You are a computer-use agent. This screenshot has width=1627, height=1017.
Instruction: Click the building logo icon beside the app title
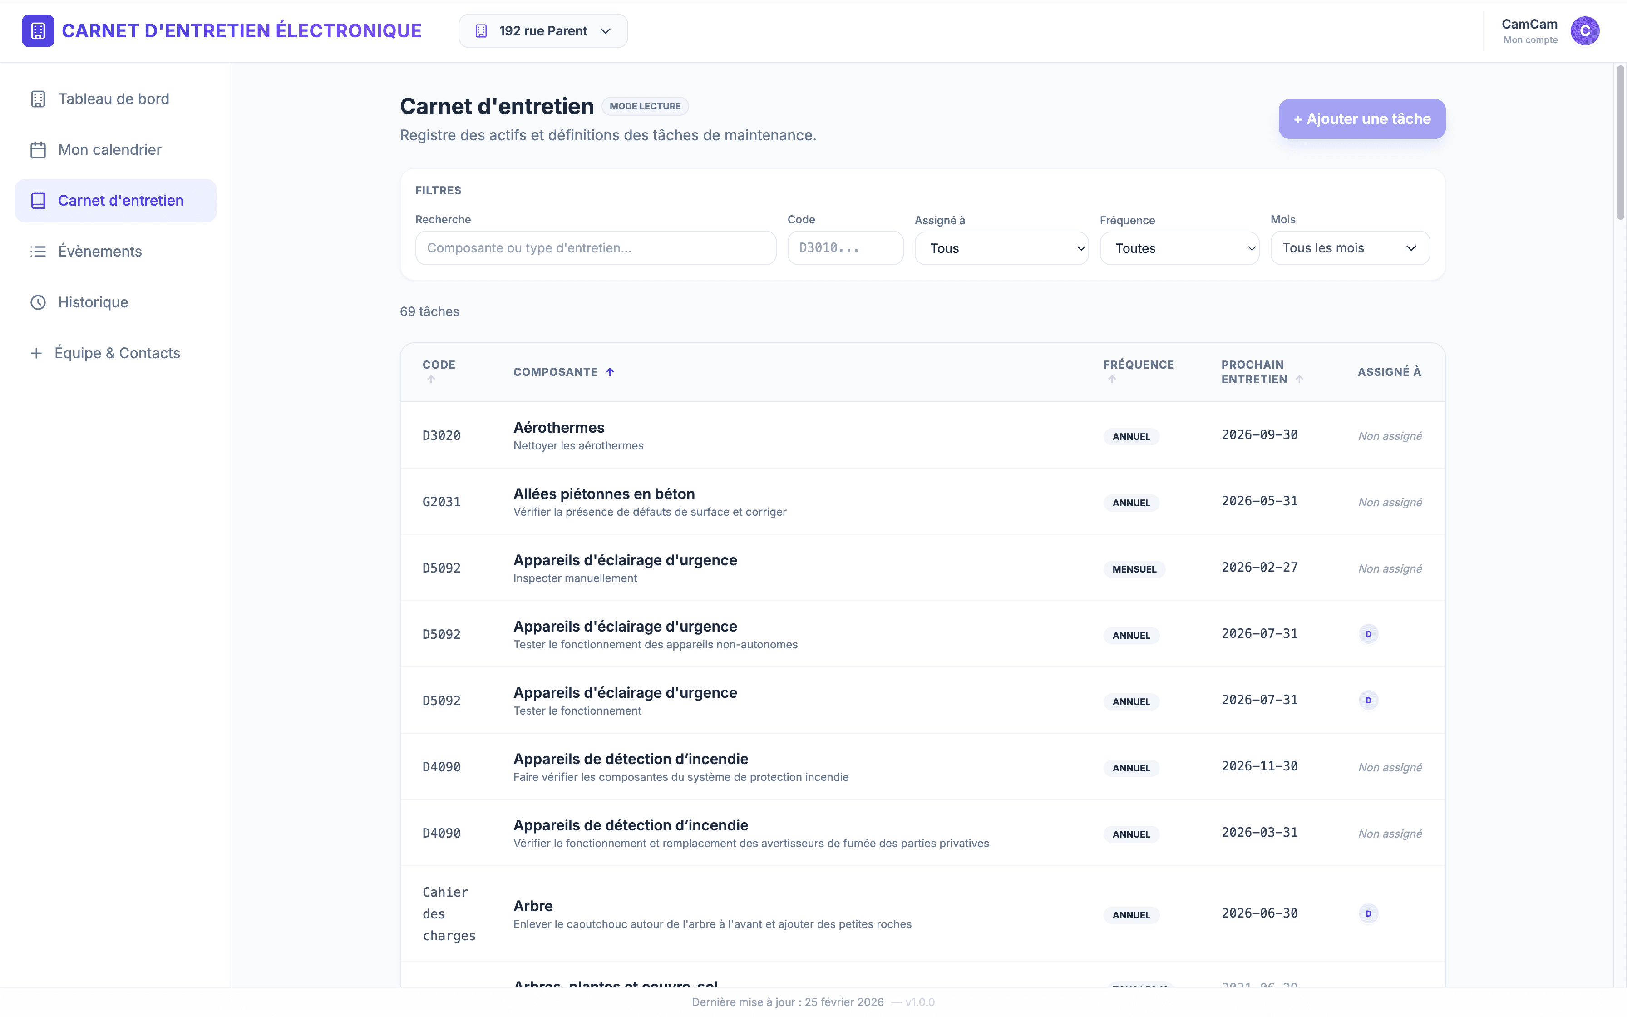pos(38,31)
